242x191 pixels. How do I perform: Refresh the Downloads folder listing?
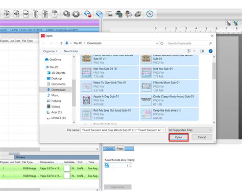(162, 44)
